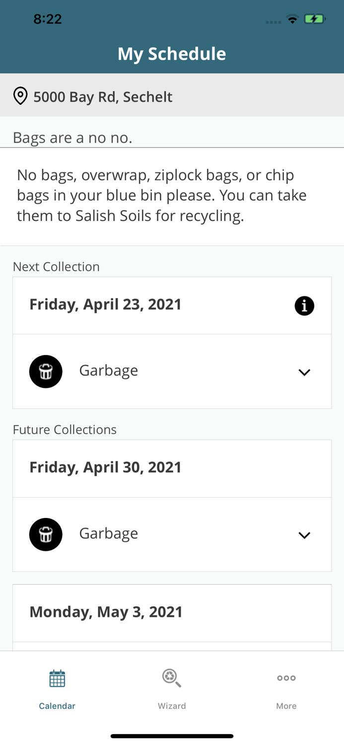The width and height of the screenshot is (344, 745).
Task: Tap the location pin icon
Action: (20, 95)
